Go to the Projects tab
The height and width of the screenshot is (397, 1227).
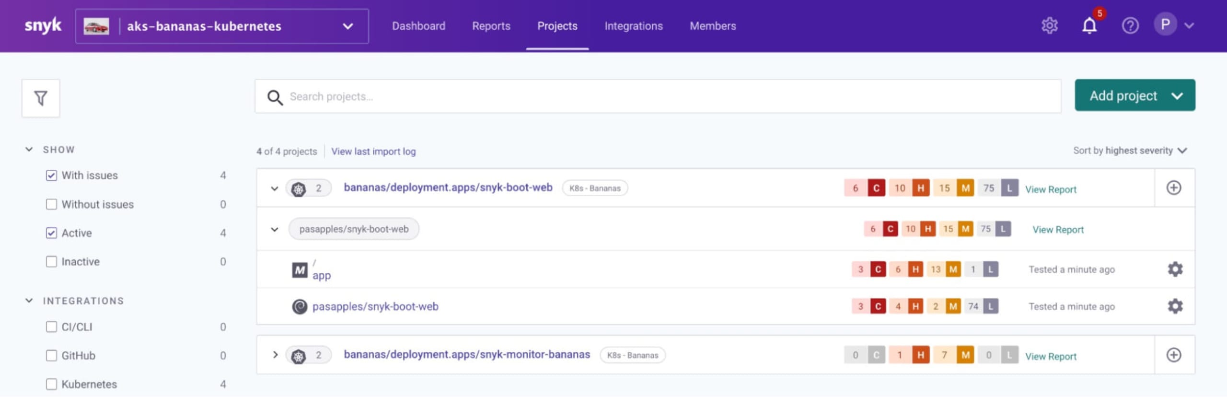coord(557,26)
